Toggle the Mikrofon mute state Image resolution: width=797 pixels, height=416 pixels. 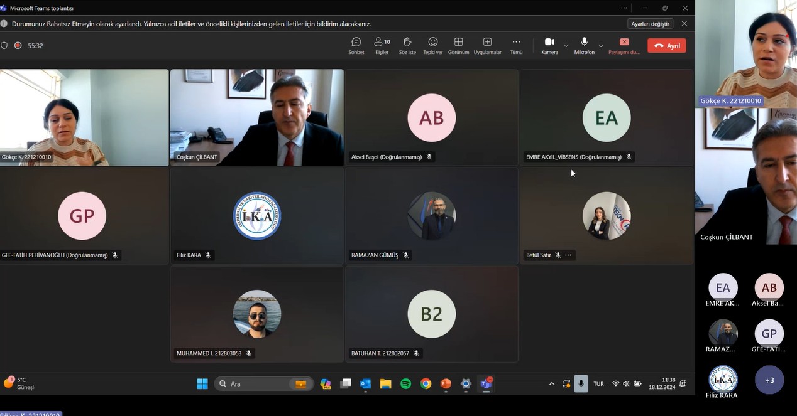coord(584,45)
